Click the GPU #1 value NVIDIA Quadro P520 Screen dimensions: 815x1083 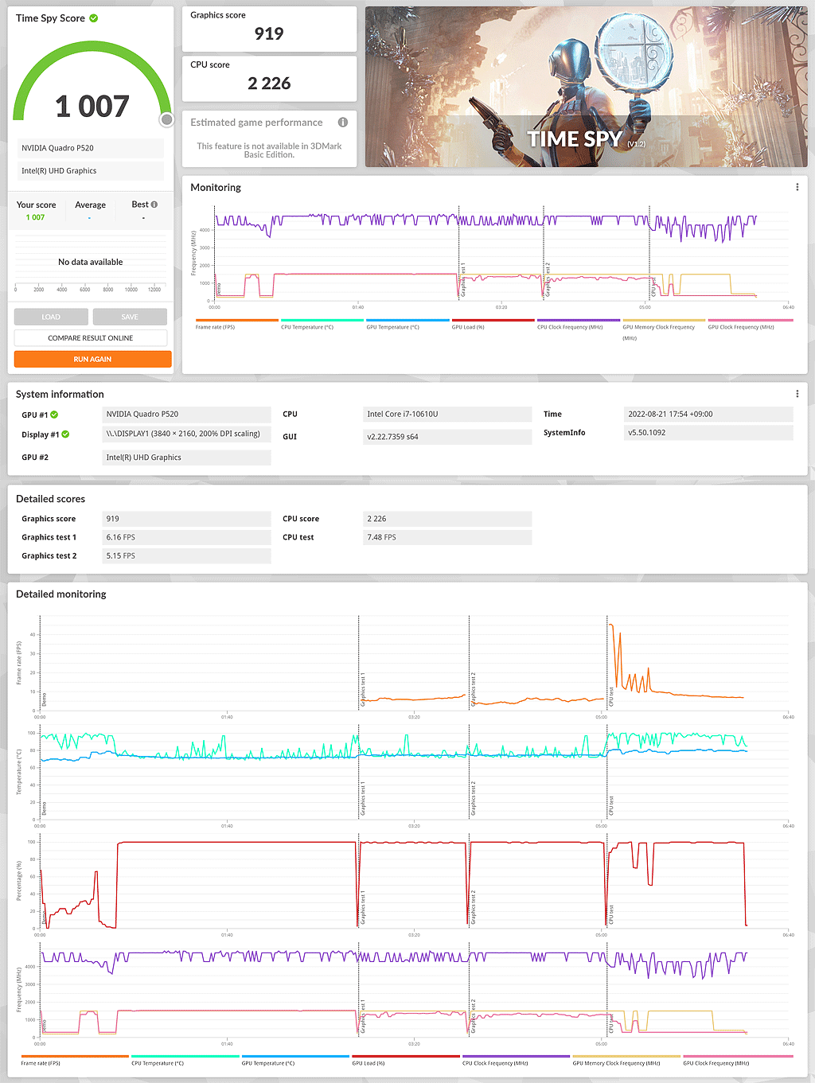[187, 415]
